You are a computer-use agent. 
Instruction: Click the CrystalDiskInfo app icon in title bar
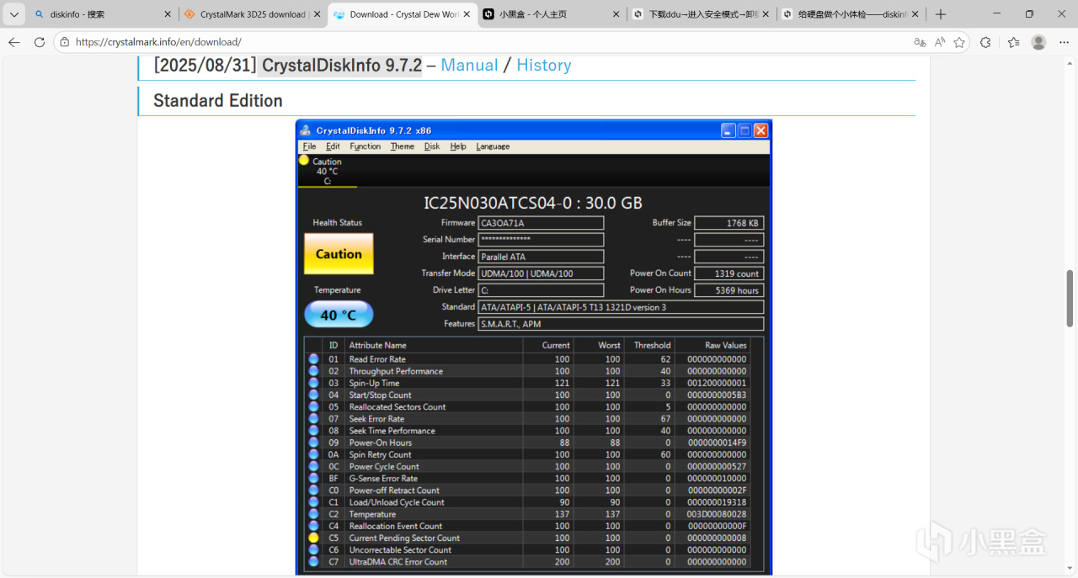pyautogui.click(x=306, y=130)
